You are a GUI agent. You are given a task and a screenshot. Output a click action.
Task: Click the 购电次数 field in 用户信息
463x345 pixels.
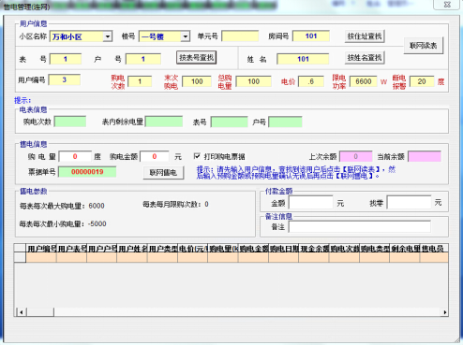[x=140, y=81]
